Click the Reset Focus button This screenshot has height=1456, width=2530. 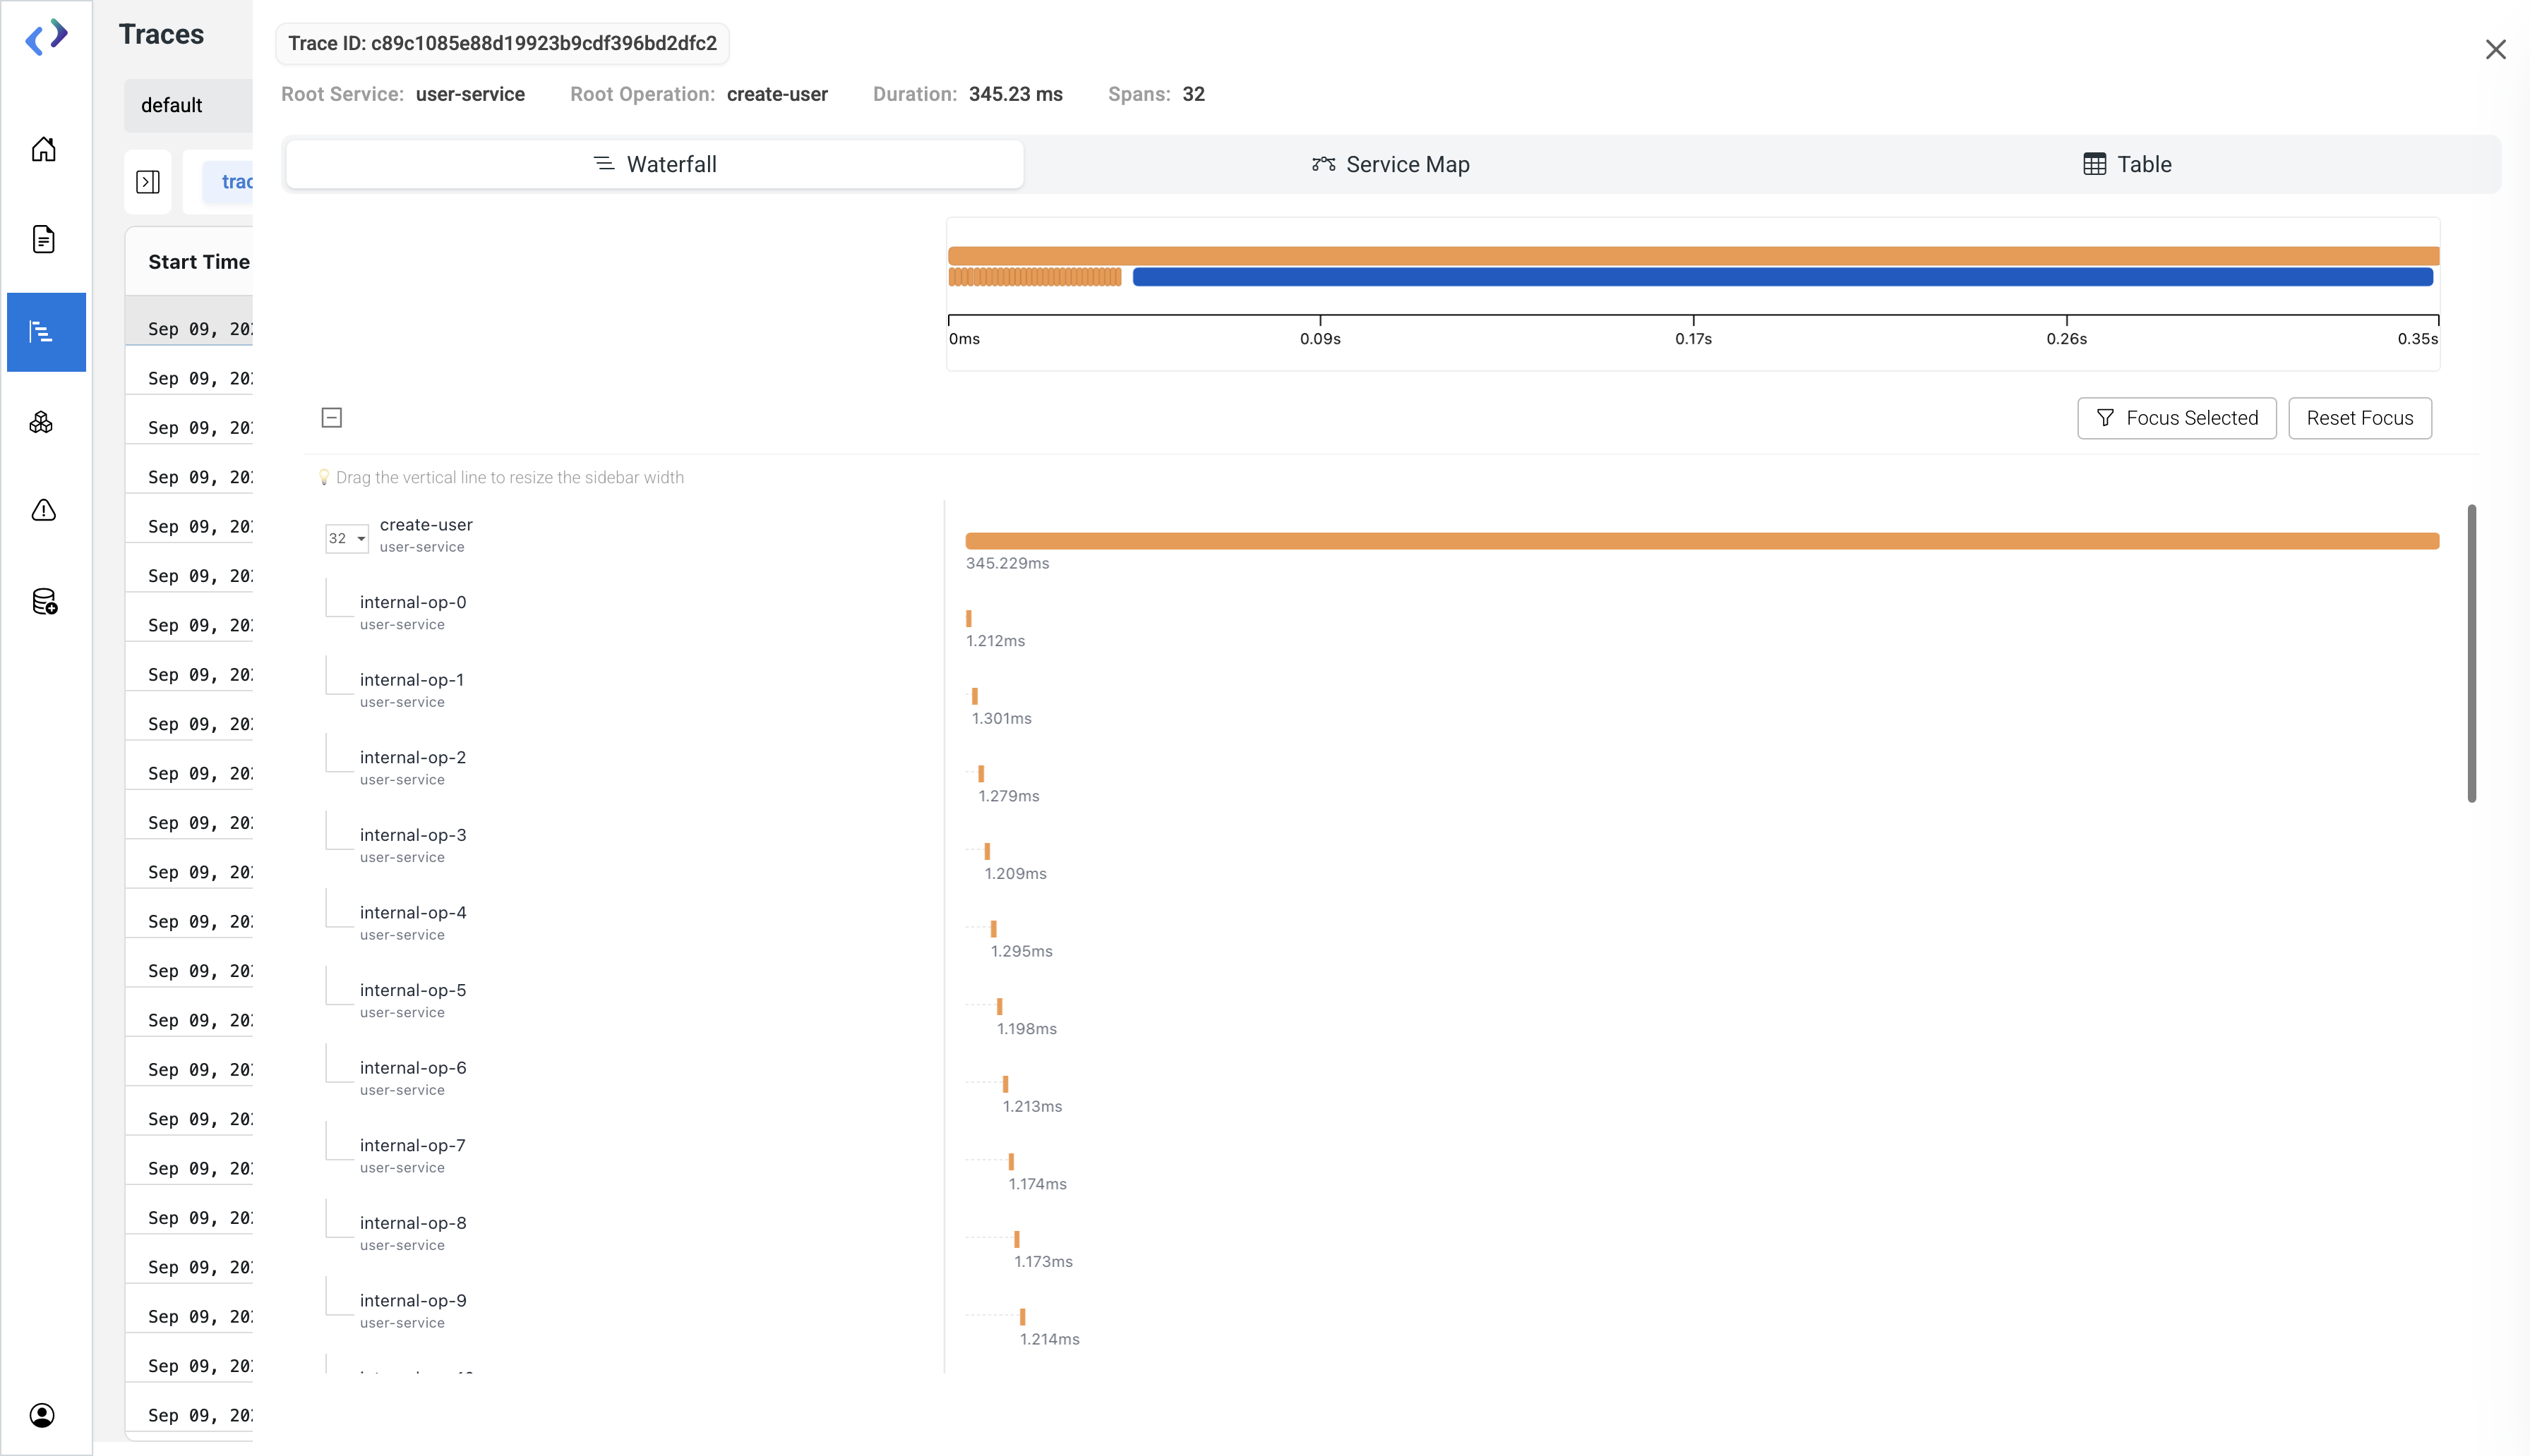(x=2359, y=418)
